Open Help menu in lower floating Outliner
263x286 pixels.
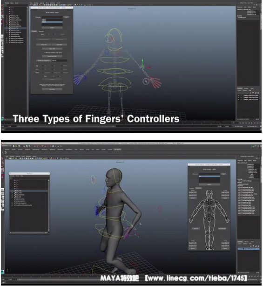pos(21,176)
